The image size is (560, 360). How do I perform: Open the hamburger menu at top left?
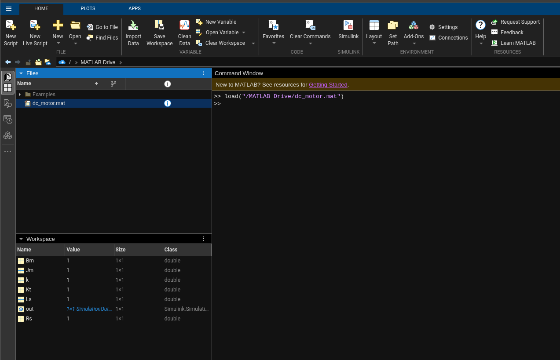coord(9,8)
